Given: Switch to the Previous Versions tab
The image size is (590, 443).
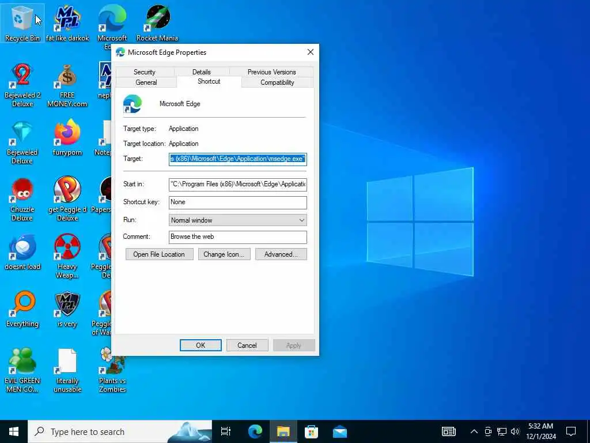Looking at the screenshot, I should pyautogui.click(x=272, y=72).
